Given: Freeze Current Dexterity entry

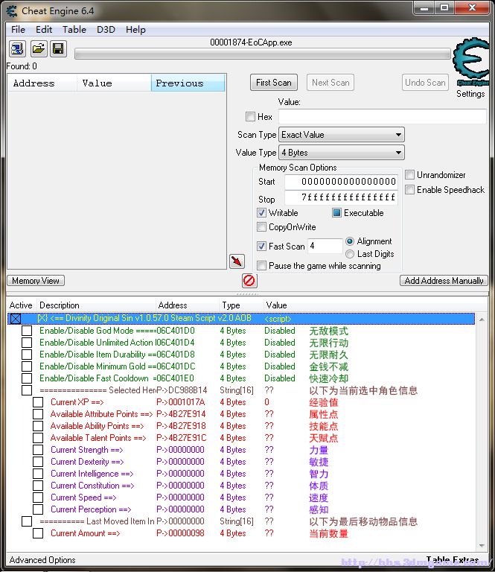Looking at the screenshot, I should (38, 462).
